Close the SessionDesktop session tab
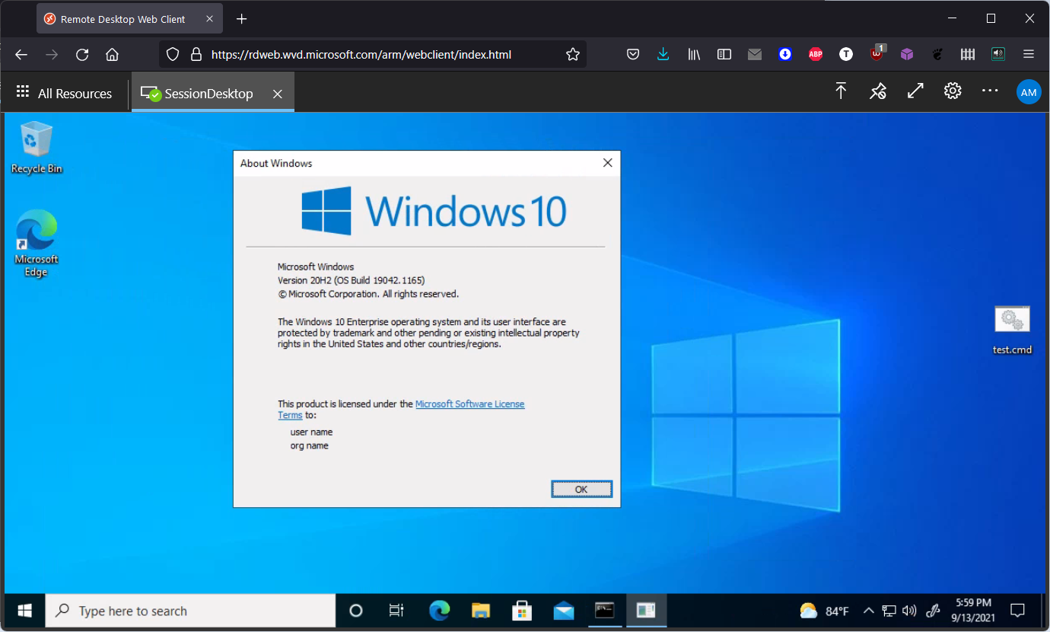 [x=278, y=94]
